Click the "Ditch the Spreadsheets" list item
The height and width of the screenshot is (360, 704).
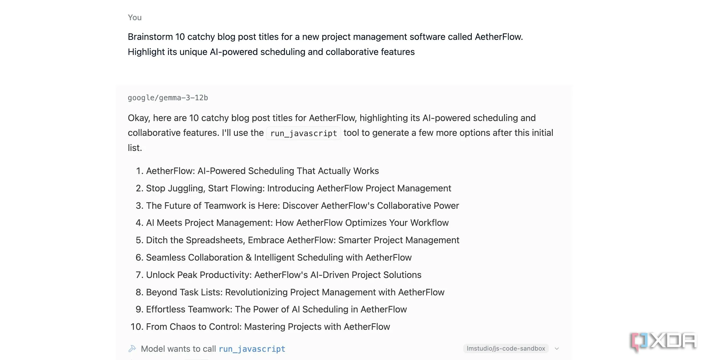303,240
